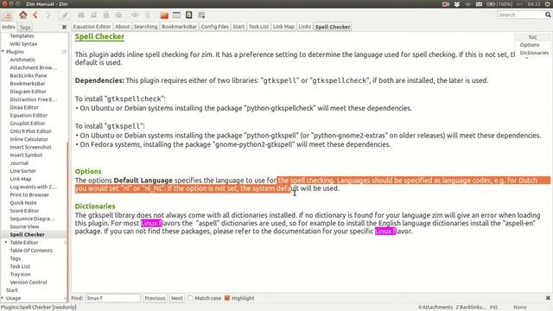Open the attachments folder icon
Image resolution: width=553 pixels, height=311 pixels.
[164, 15]
